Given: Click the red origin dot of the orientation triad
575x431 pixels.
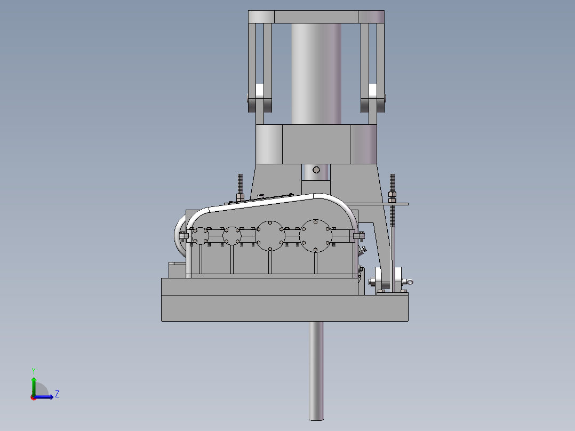Looking at the screenshot, I should [34, 397].
